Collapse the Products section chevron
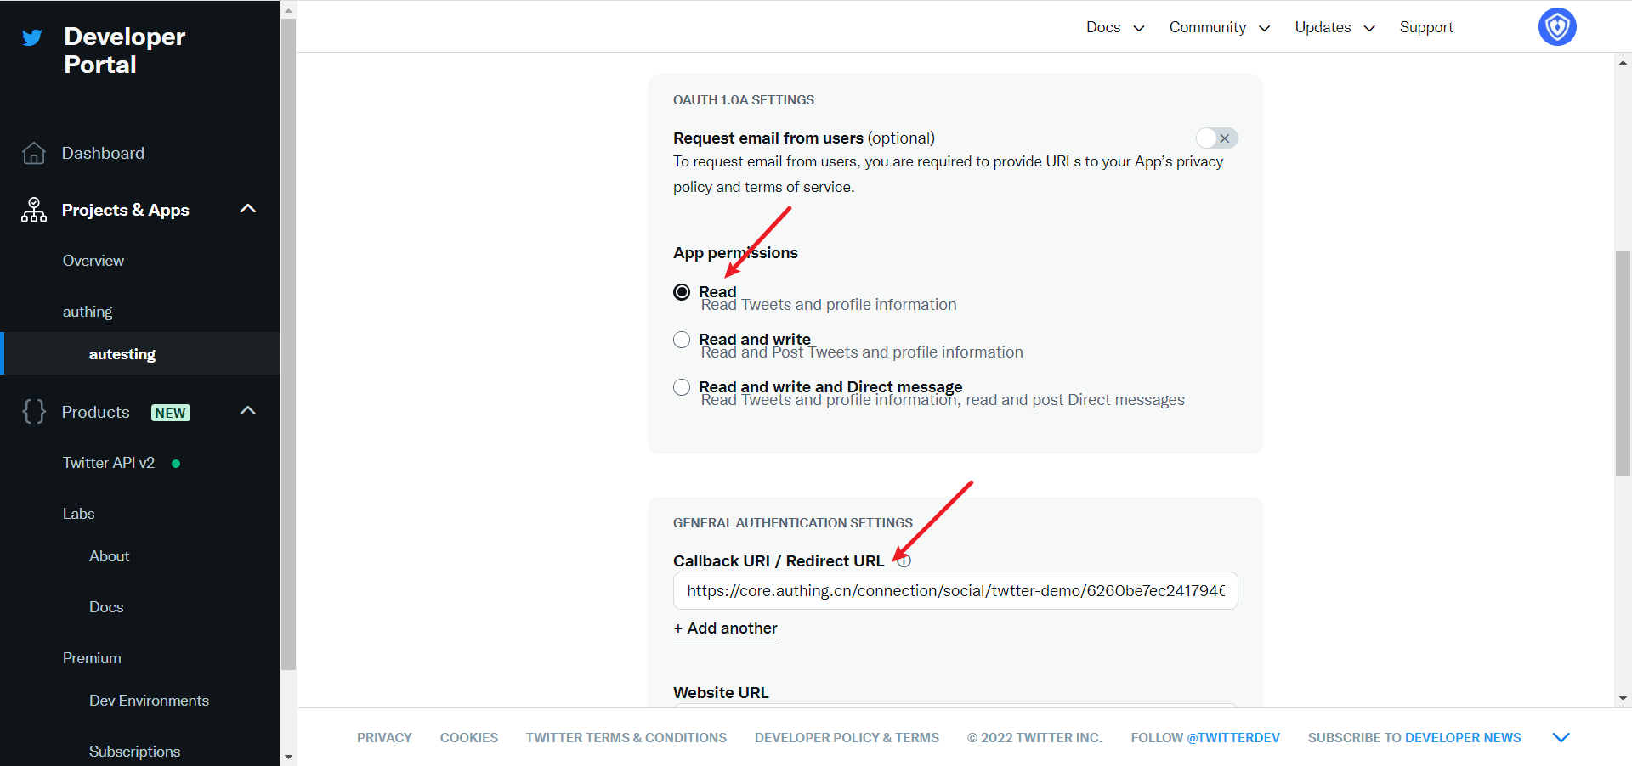 click(248, 411)
